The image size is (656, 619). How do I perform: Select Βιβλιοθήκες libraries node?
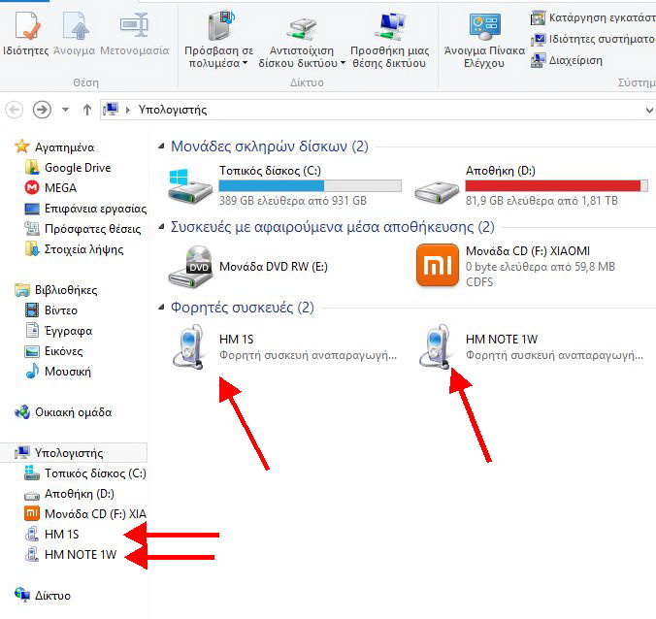[55, 290]
